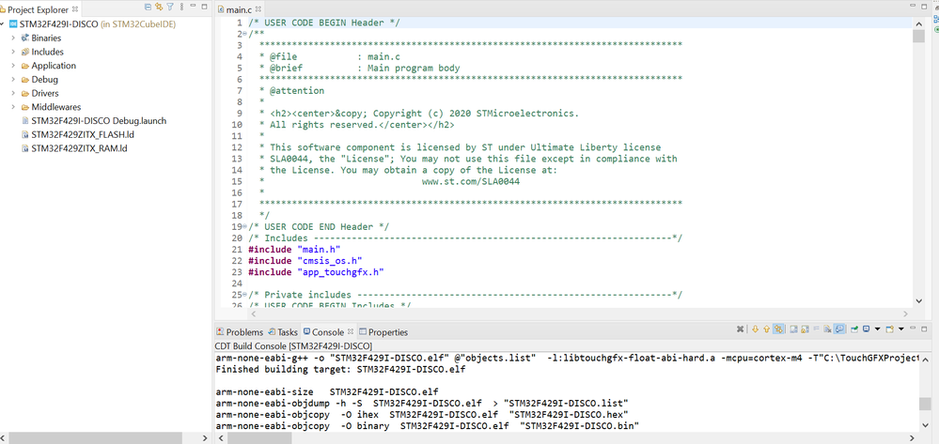This screenshot has width=939, height=444.
Task: Minimize the Console panel
Action: [x=913, y=328]
